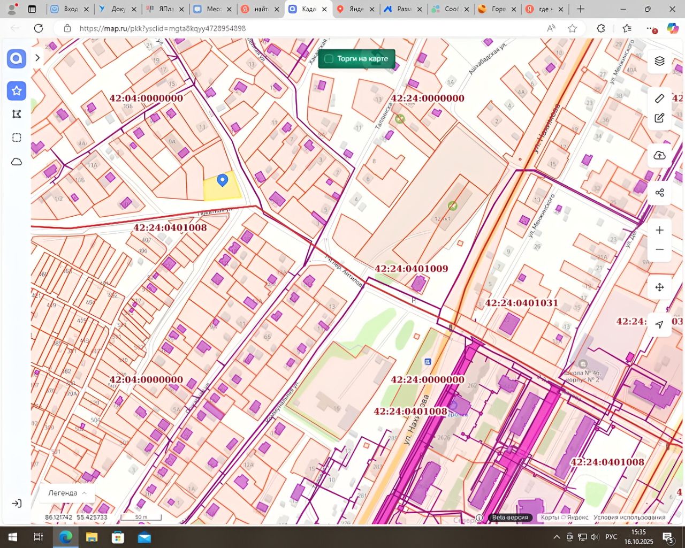This screenshot has height=548, width=685.
Task: Show hidden system tray icons
Action: (x=557, y=537)
